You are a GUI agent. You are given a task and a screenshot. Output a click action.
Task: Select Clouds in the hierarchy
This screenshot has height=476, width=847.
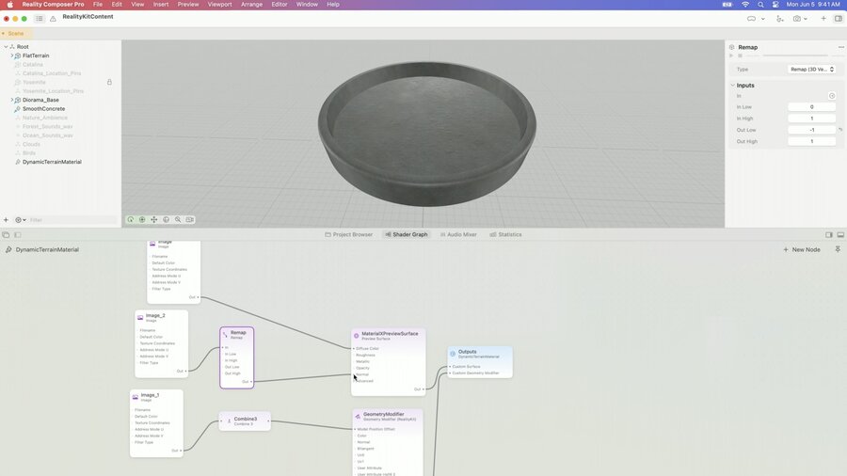click(x=31, y=144)
